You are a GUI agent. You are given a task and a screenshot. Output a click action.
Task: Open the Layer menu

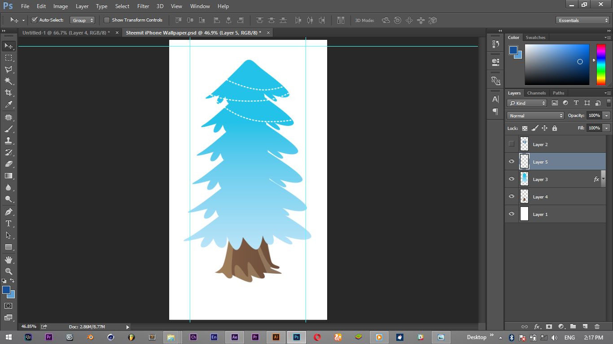pos(82,6)
